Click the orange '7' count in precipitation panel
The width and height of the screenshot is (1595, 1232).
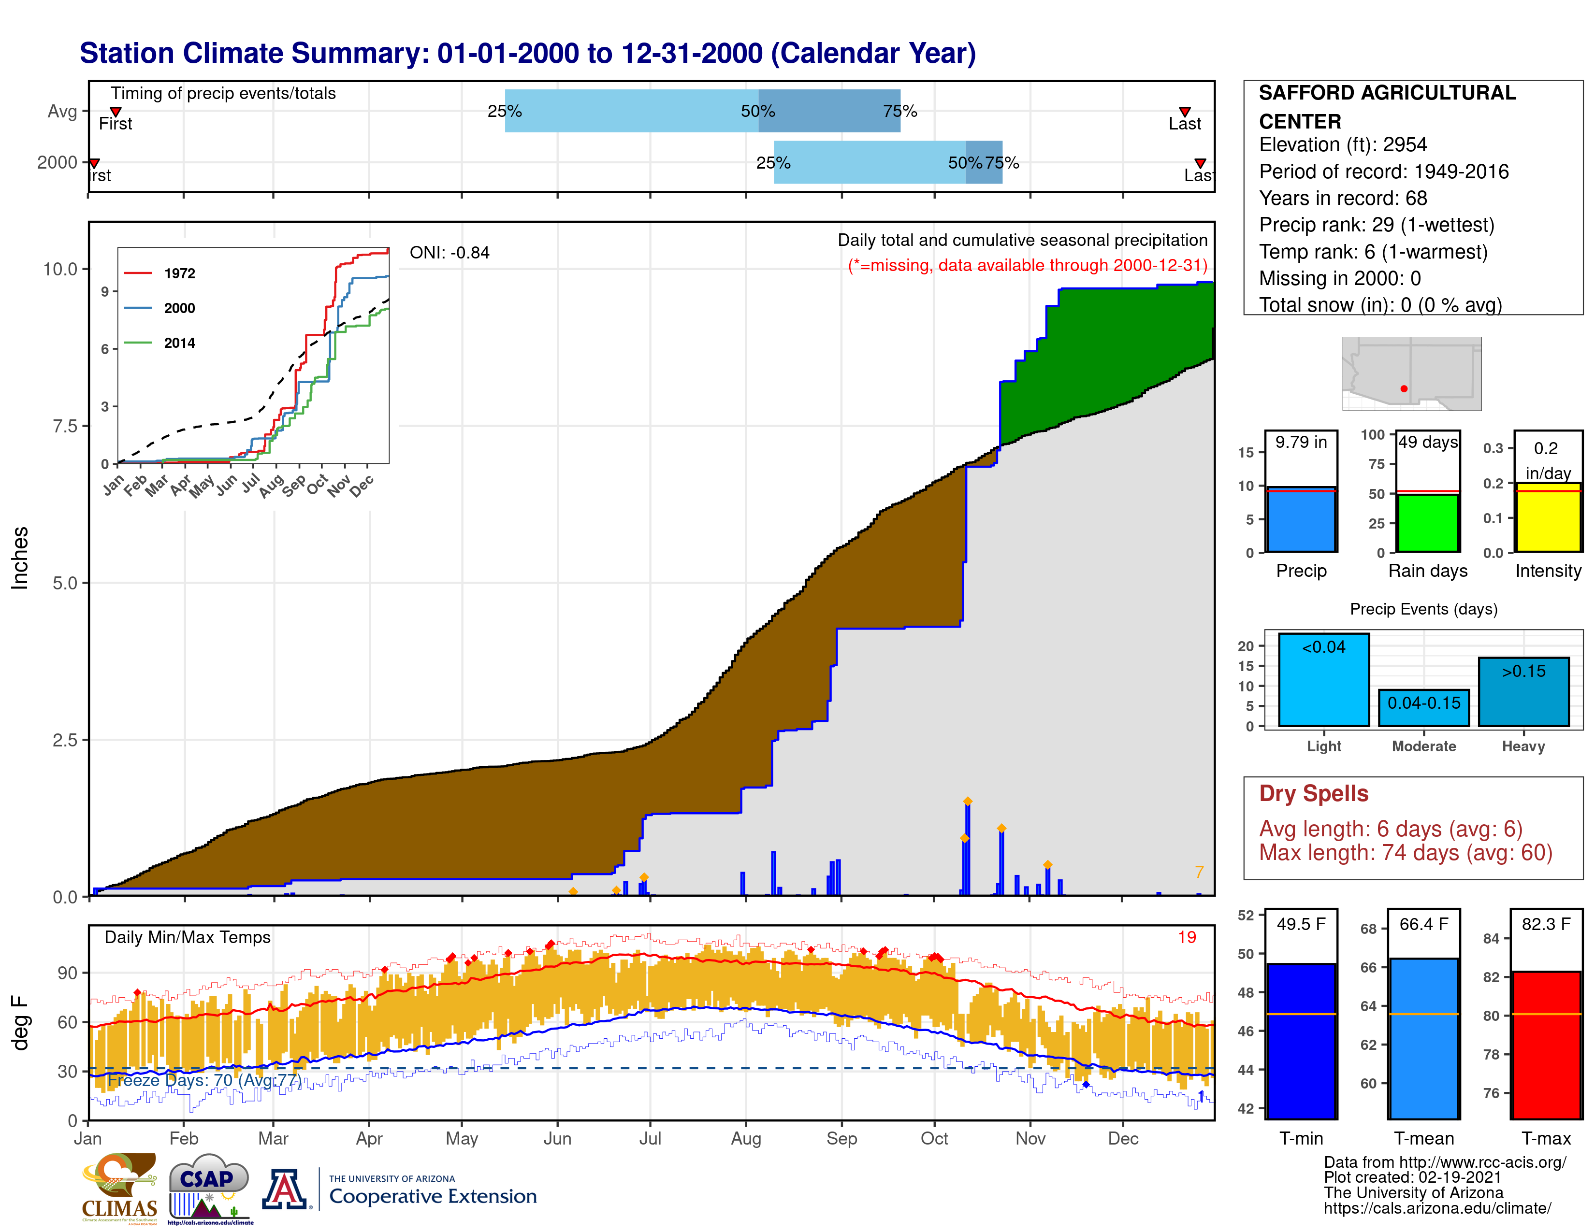point(1199,872)
